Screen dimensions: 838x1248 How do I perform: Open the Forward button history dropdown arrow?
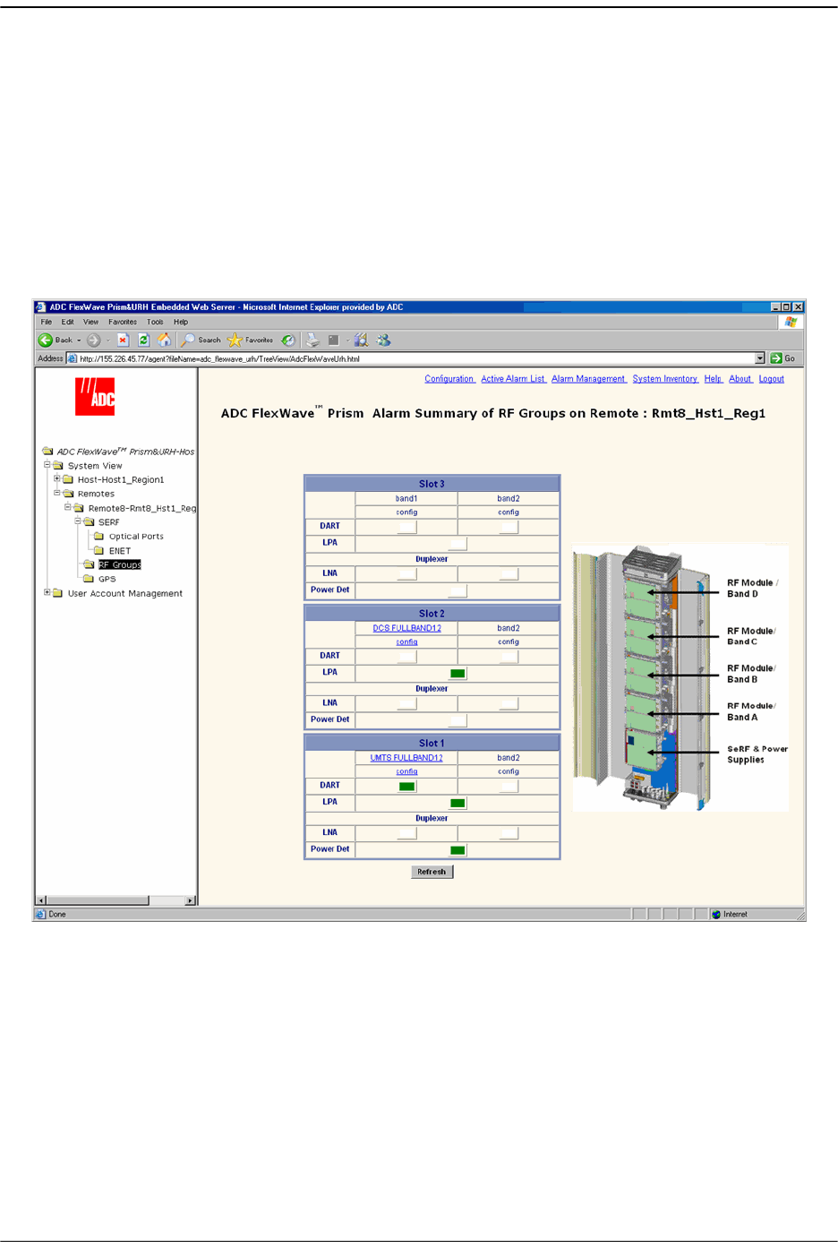[x=107, y=340]
